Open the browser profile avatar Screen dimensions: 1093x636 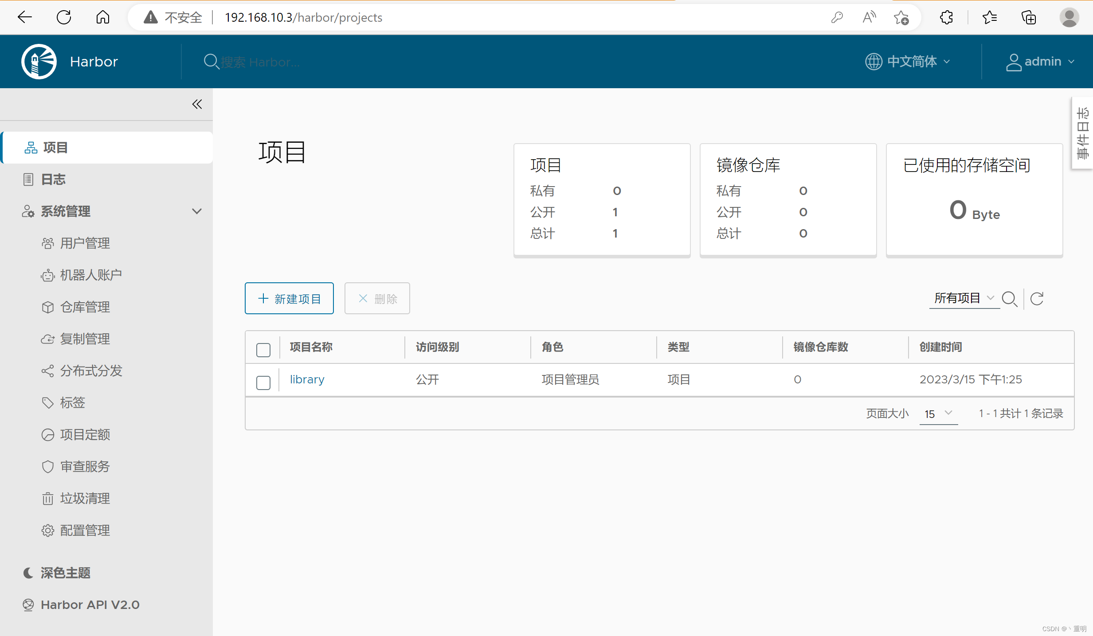[x=1069, y=17]
